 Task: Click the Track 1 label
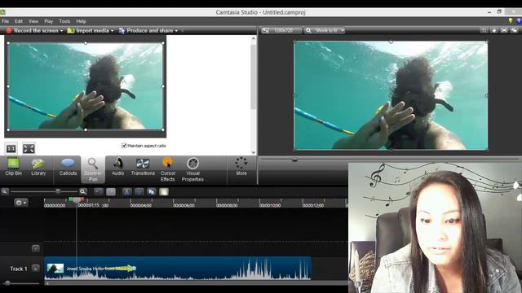click(18, 269)
